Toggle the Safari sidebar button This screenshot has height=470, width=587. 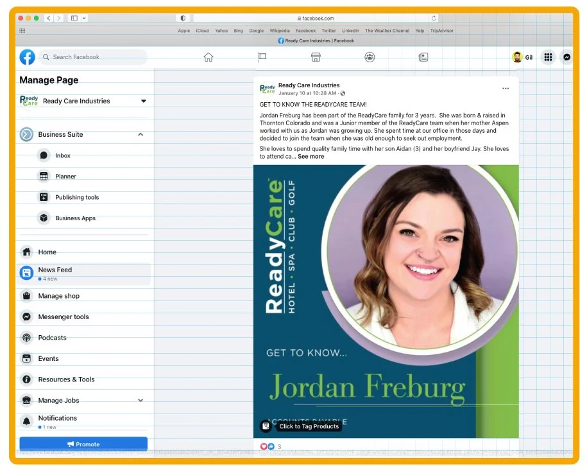(x=74, y=18)
